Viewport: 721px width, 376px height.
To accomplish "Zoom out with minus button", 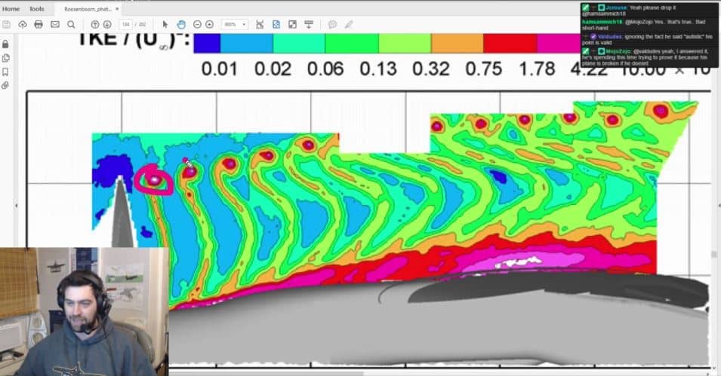I will [196, 24].
